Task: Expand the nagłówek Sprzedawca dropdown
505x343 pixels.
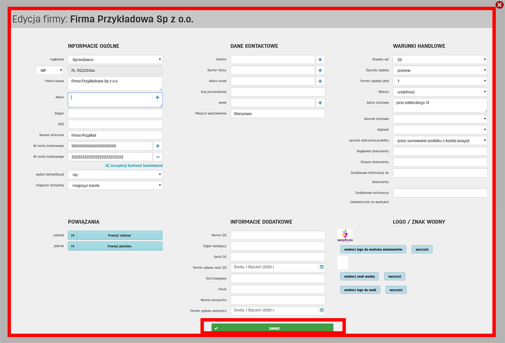Action: click(x=115, y=60)
